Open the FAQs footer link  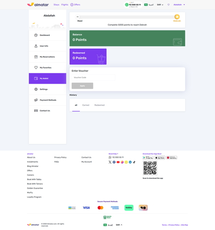click(57, 162)
